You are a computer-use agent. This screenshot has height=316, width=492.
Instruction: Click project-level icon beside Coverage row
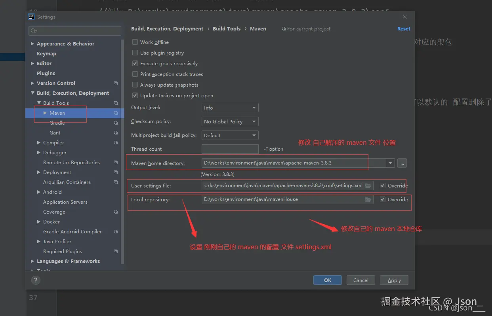pyautogui.click(x=116, y=212)
